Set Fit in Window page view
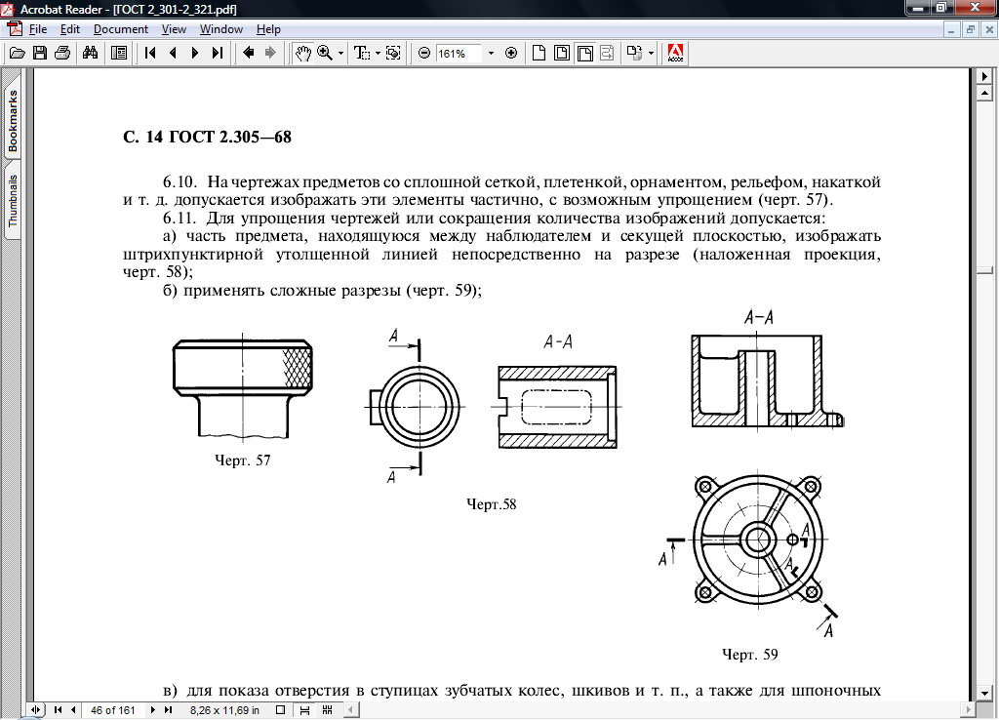Screen dimensions: 999x720 click(x=562, y=53)
